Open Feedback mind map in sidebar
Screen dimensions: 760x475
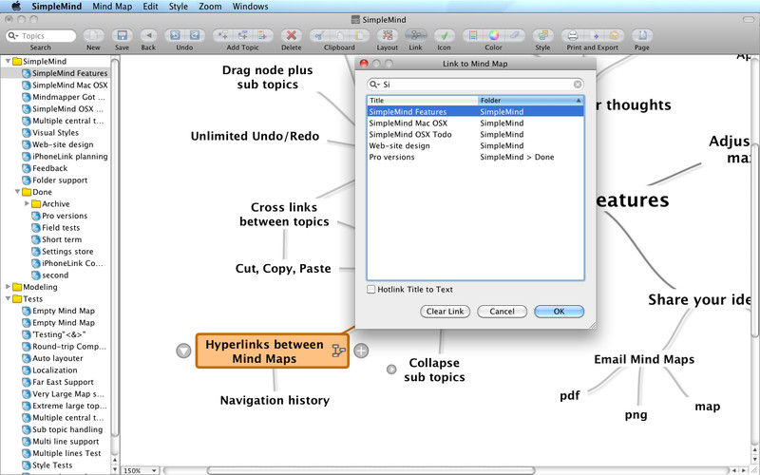point(50,168)
